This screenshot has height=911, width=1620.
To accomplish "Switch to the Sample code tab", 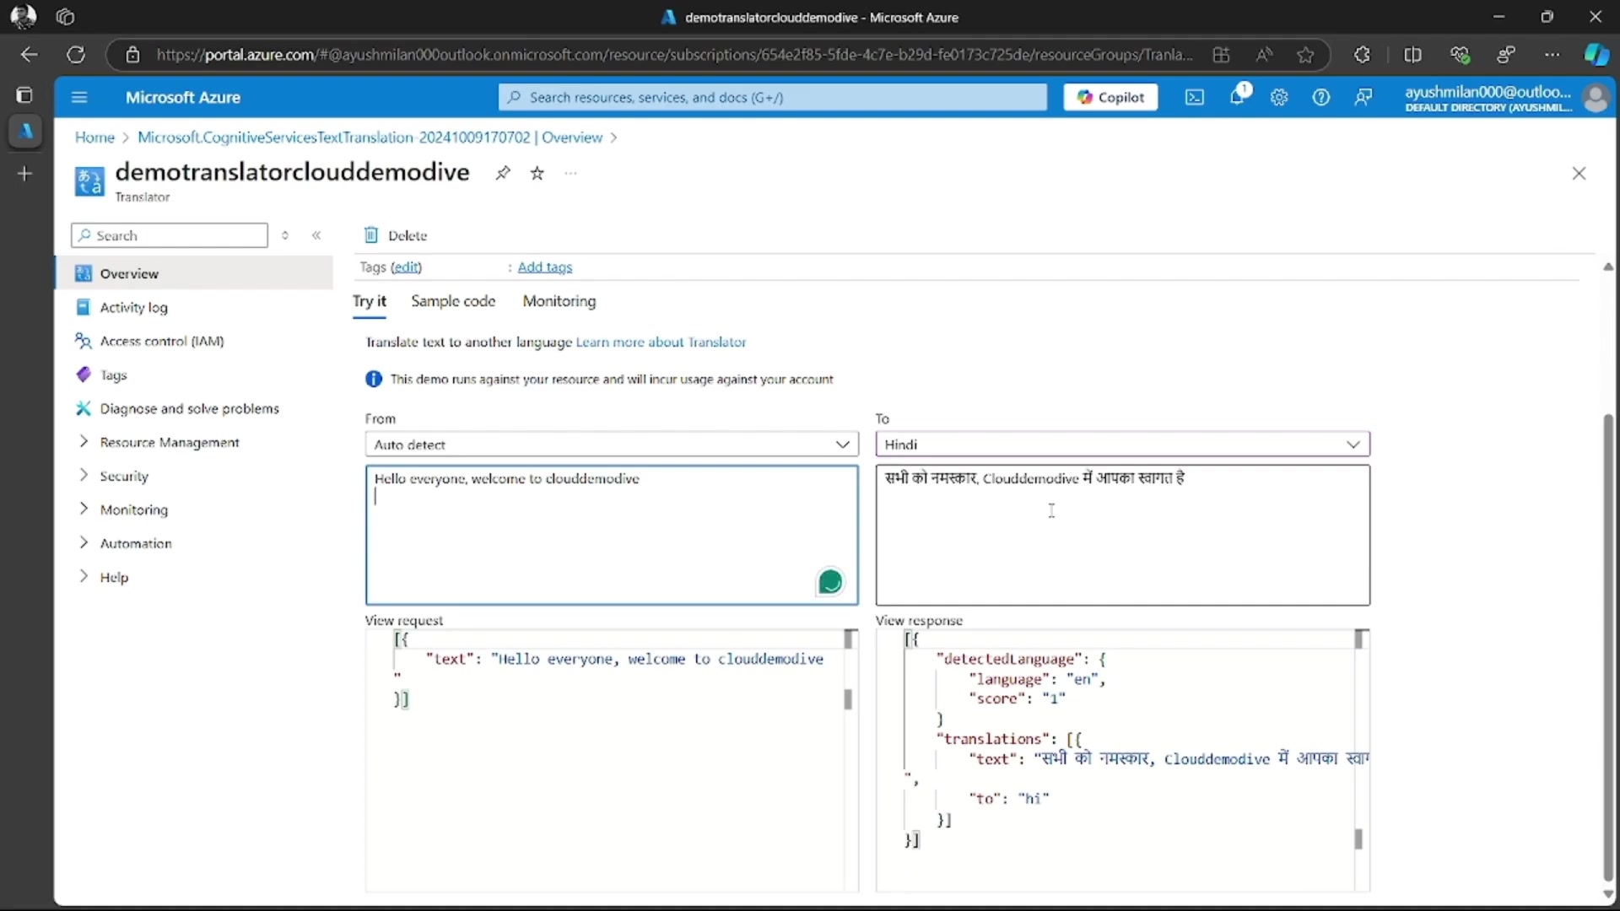I will (x=453, y=301).
